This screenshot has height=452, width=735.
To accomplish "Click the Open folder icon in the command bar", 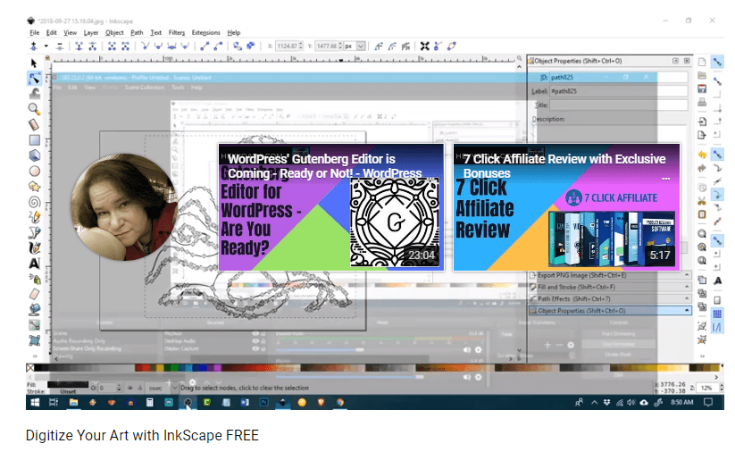I will tap(702, 75).
